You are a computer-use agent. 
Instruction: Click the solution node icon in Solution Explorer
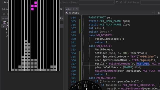click(5, 22)
